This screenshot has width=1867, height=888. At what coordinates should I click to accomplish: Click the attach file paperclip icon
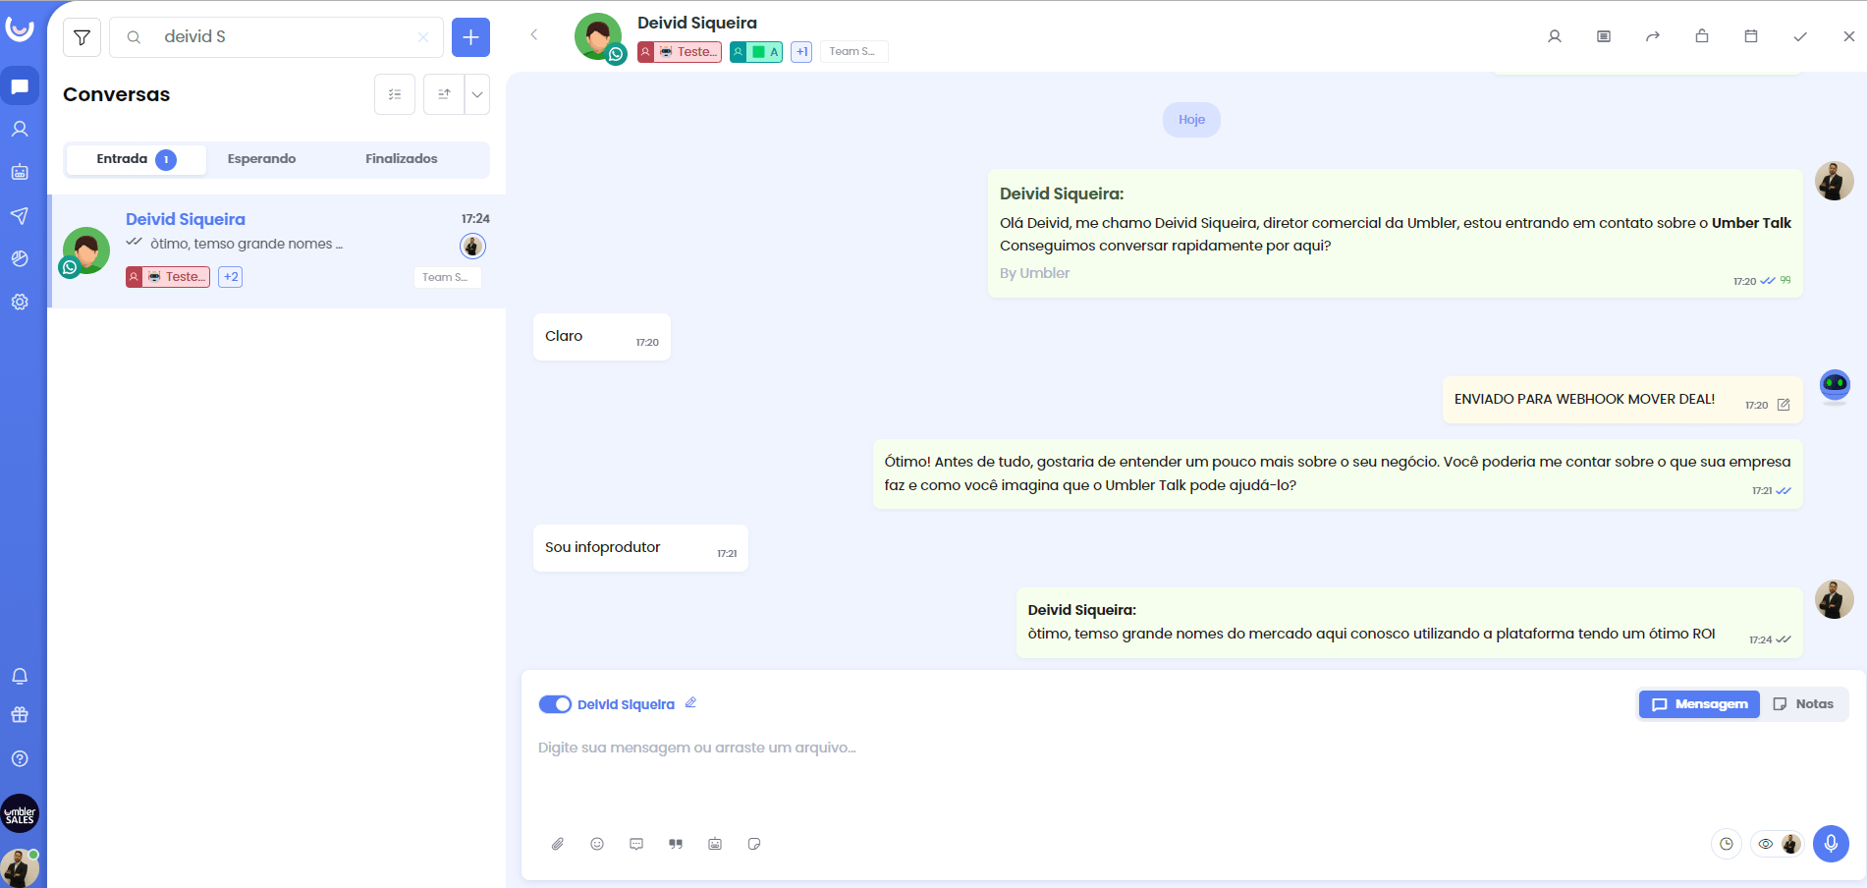click(558, 844)
